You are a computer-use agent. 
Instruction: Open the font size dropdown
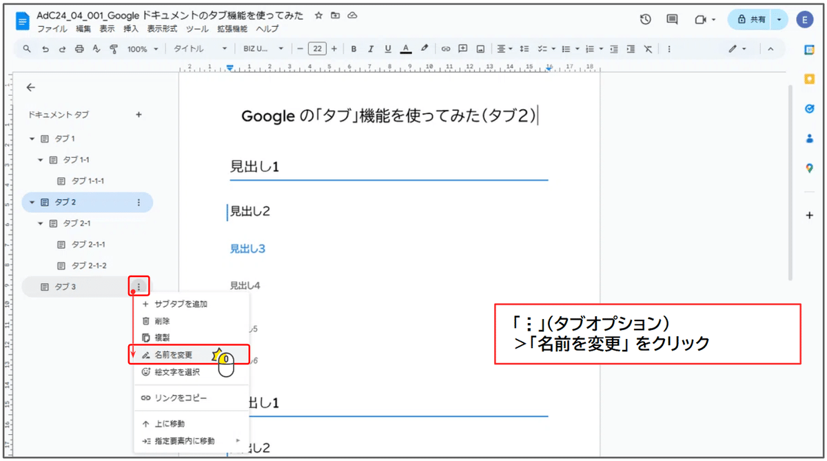319,49
